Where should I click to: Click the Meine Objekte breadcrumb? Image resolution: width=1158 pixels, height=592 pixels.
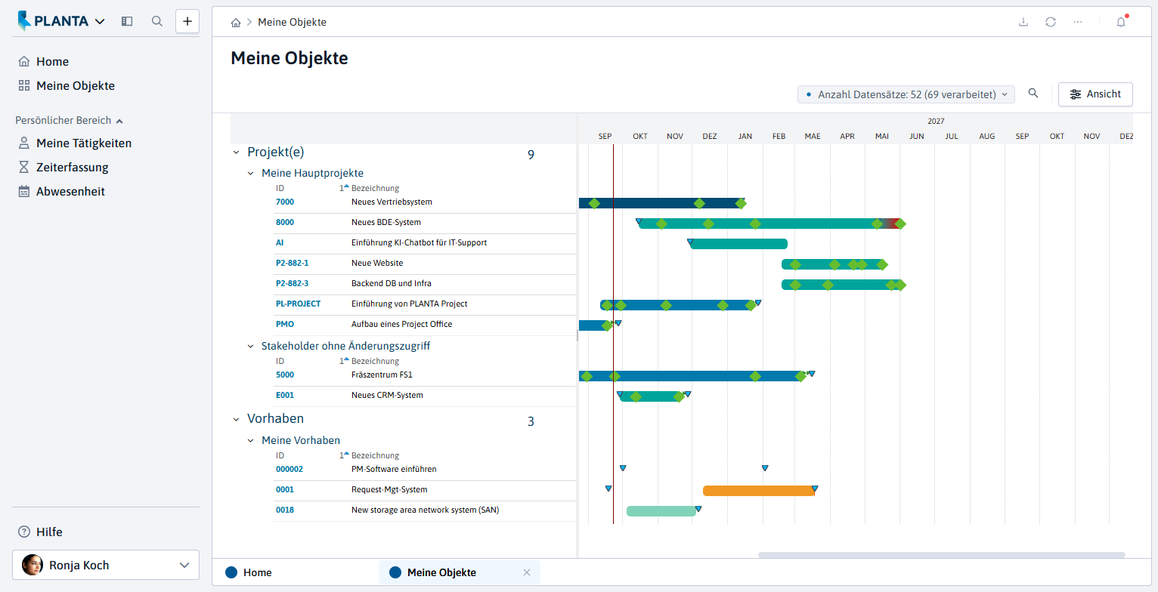click(292, 23)
